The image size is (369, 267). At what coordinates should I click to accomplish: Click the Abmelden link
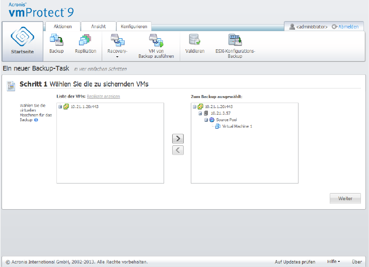pyautogui.click(x=348, y=27)
